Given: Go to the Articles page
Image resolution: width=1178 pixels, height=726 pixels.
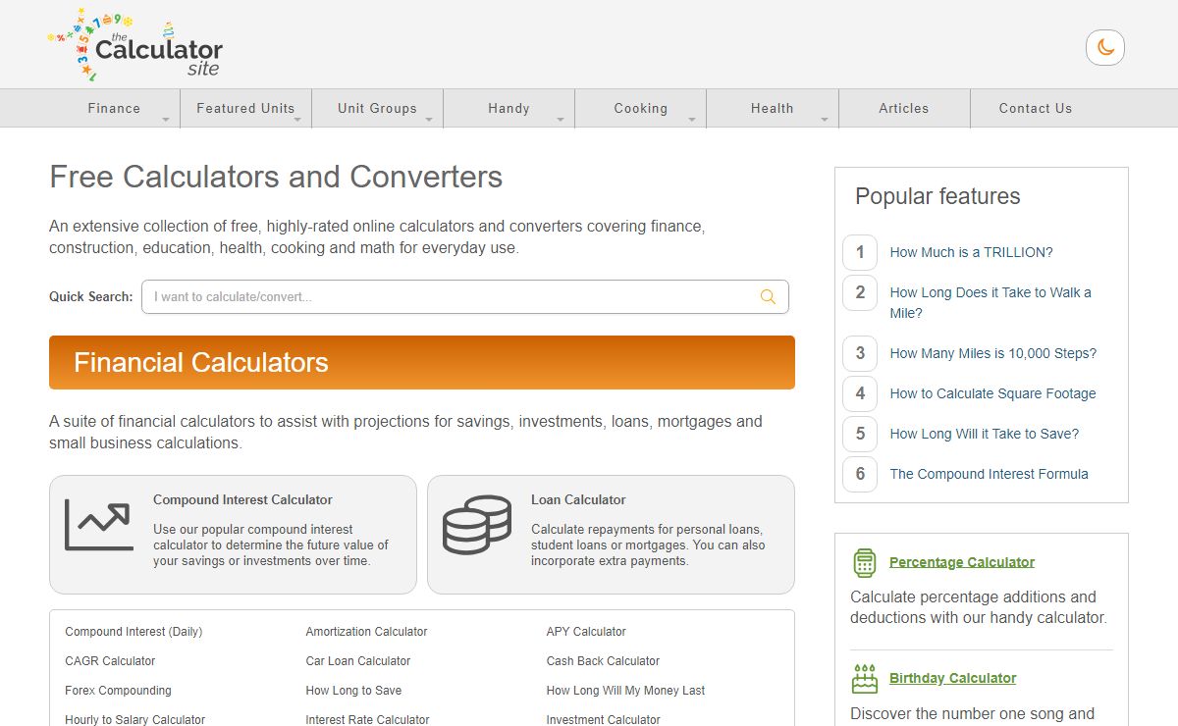Looking at the screenshot, I should point(904,108).
